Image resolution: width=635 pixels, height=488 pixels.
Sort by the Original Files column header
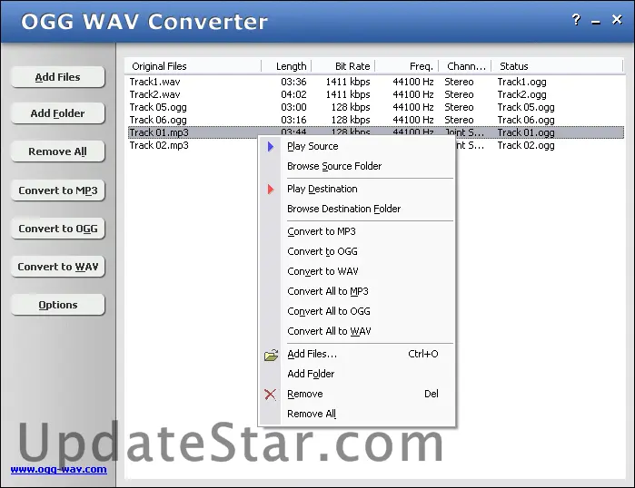coord(193,66)
